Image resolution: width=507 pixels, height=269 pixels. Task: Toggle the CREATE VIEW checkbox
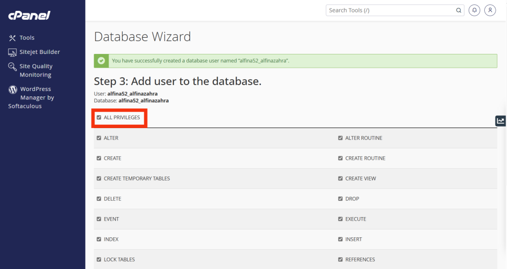[341, 179]
